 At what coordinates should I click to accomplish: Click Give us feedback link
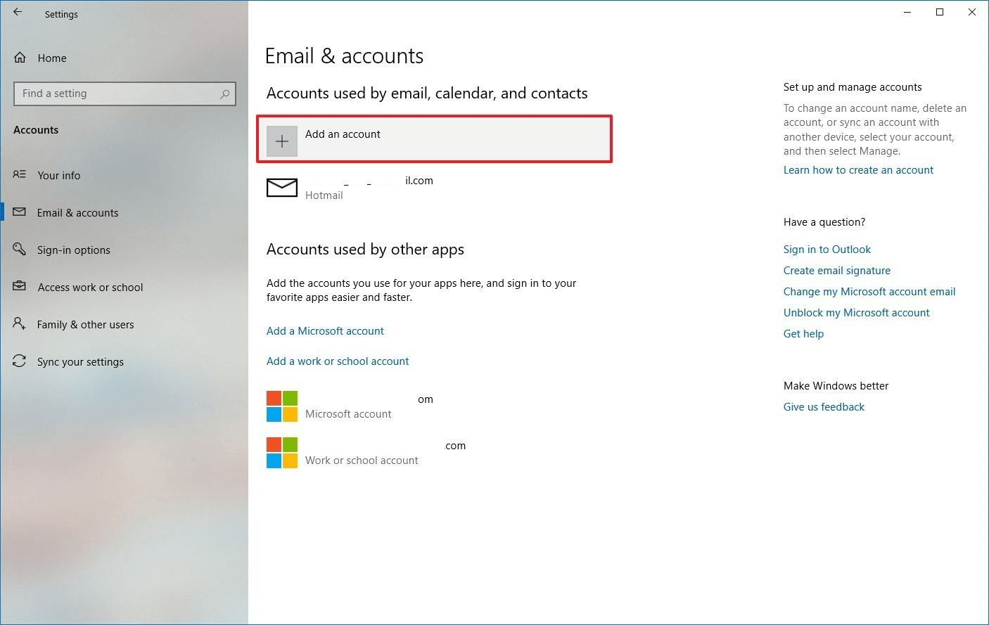pos(824,406)
